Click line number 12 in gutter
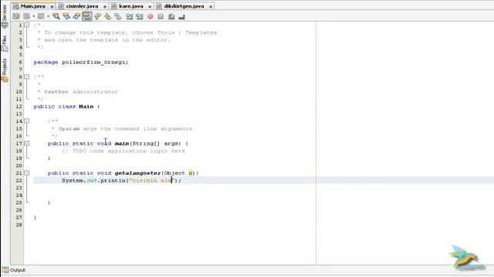The height and width of the screenshot is (277, 494). tap(19, 106)
